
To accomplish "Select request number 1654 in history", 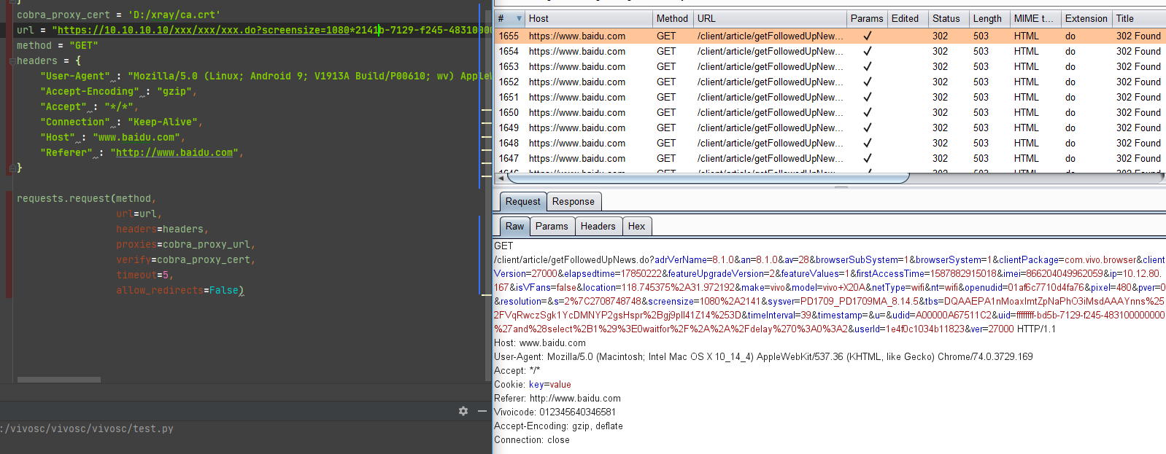I will (509, 51).
